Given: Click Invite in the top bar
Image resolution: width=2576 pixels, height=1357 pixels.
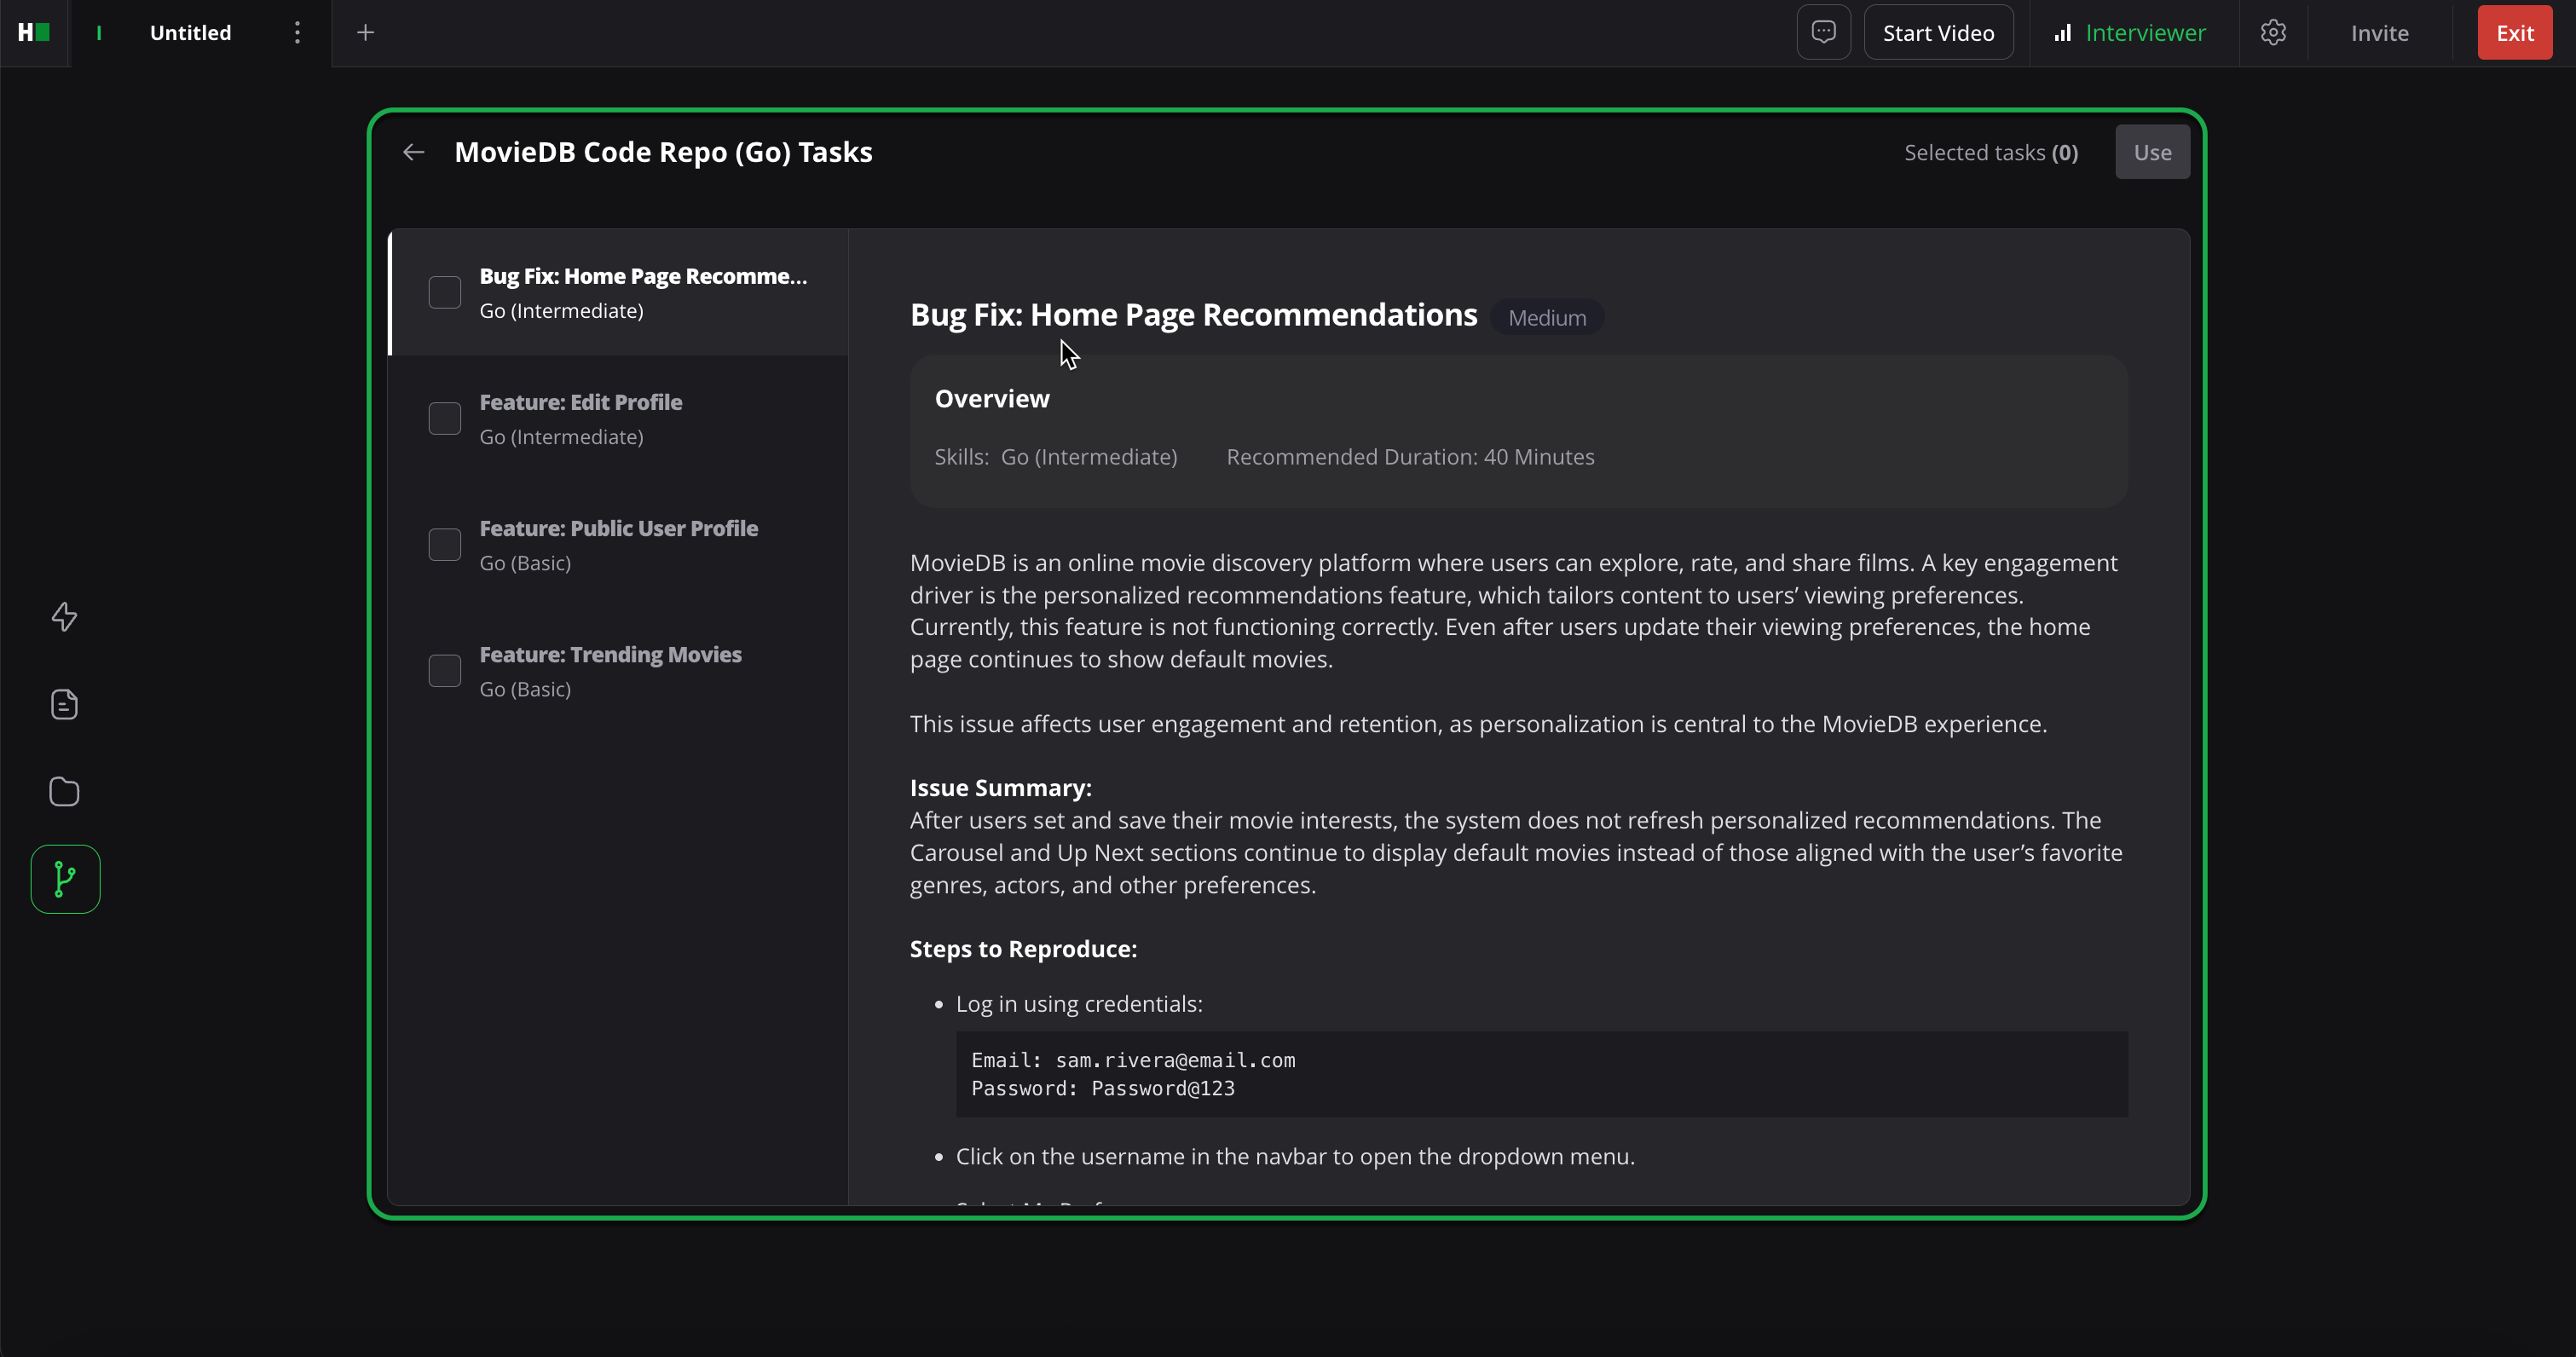Looking at the screenshot, I should 2379,33.
